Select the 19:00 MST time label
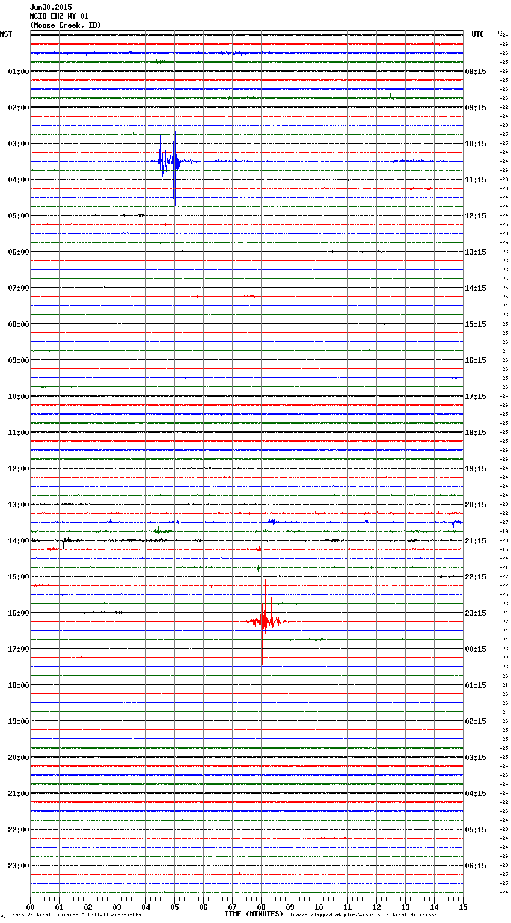Screen dimensions: 511x923 coord(19,721)
